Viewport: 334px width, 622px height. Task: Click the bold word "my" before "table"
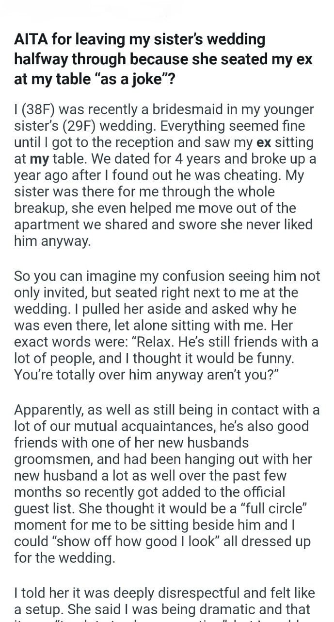click(x=38, y=159)
